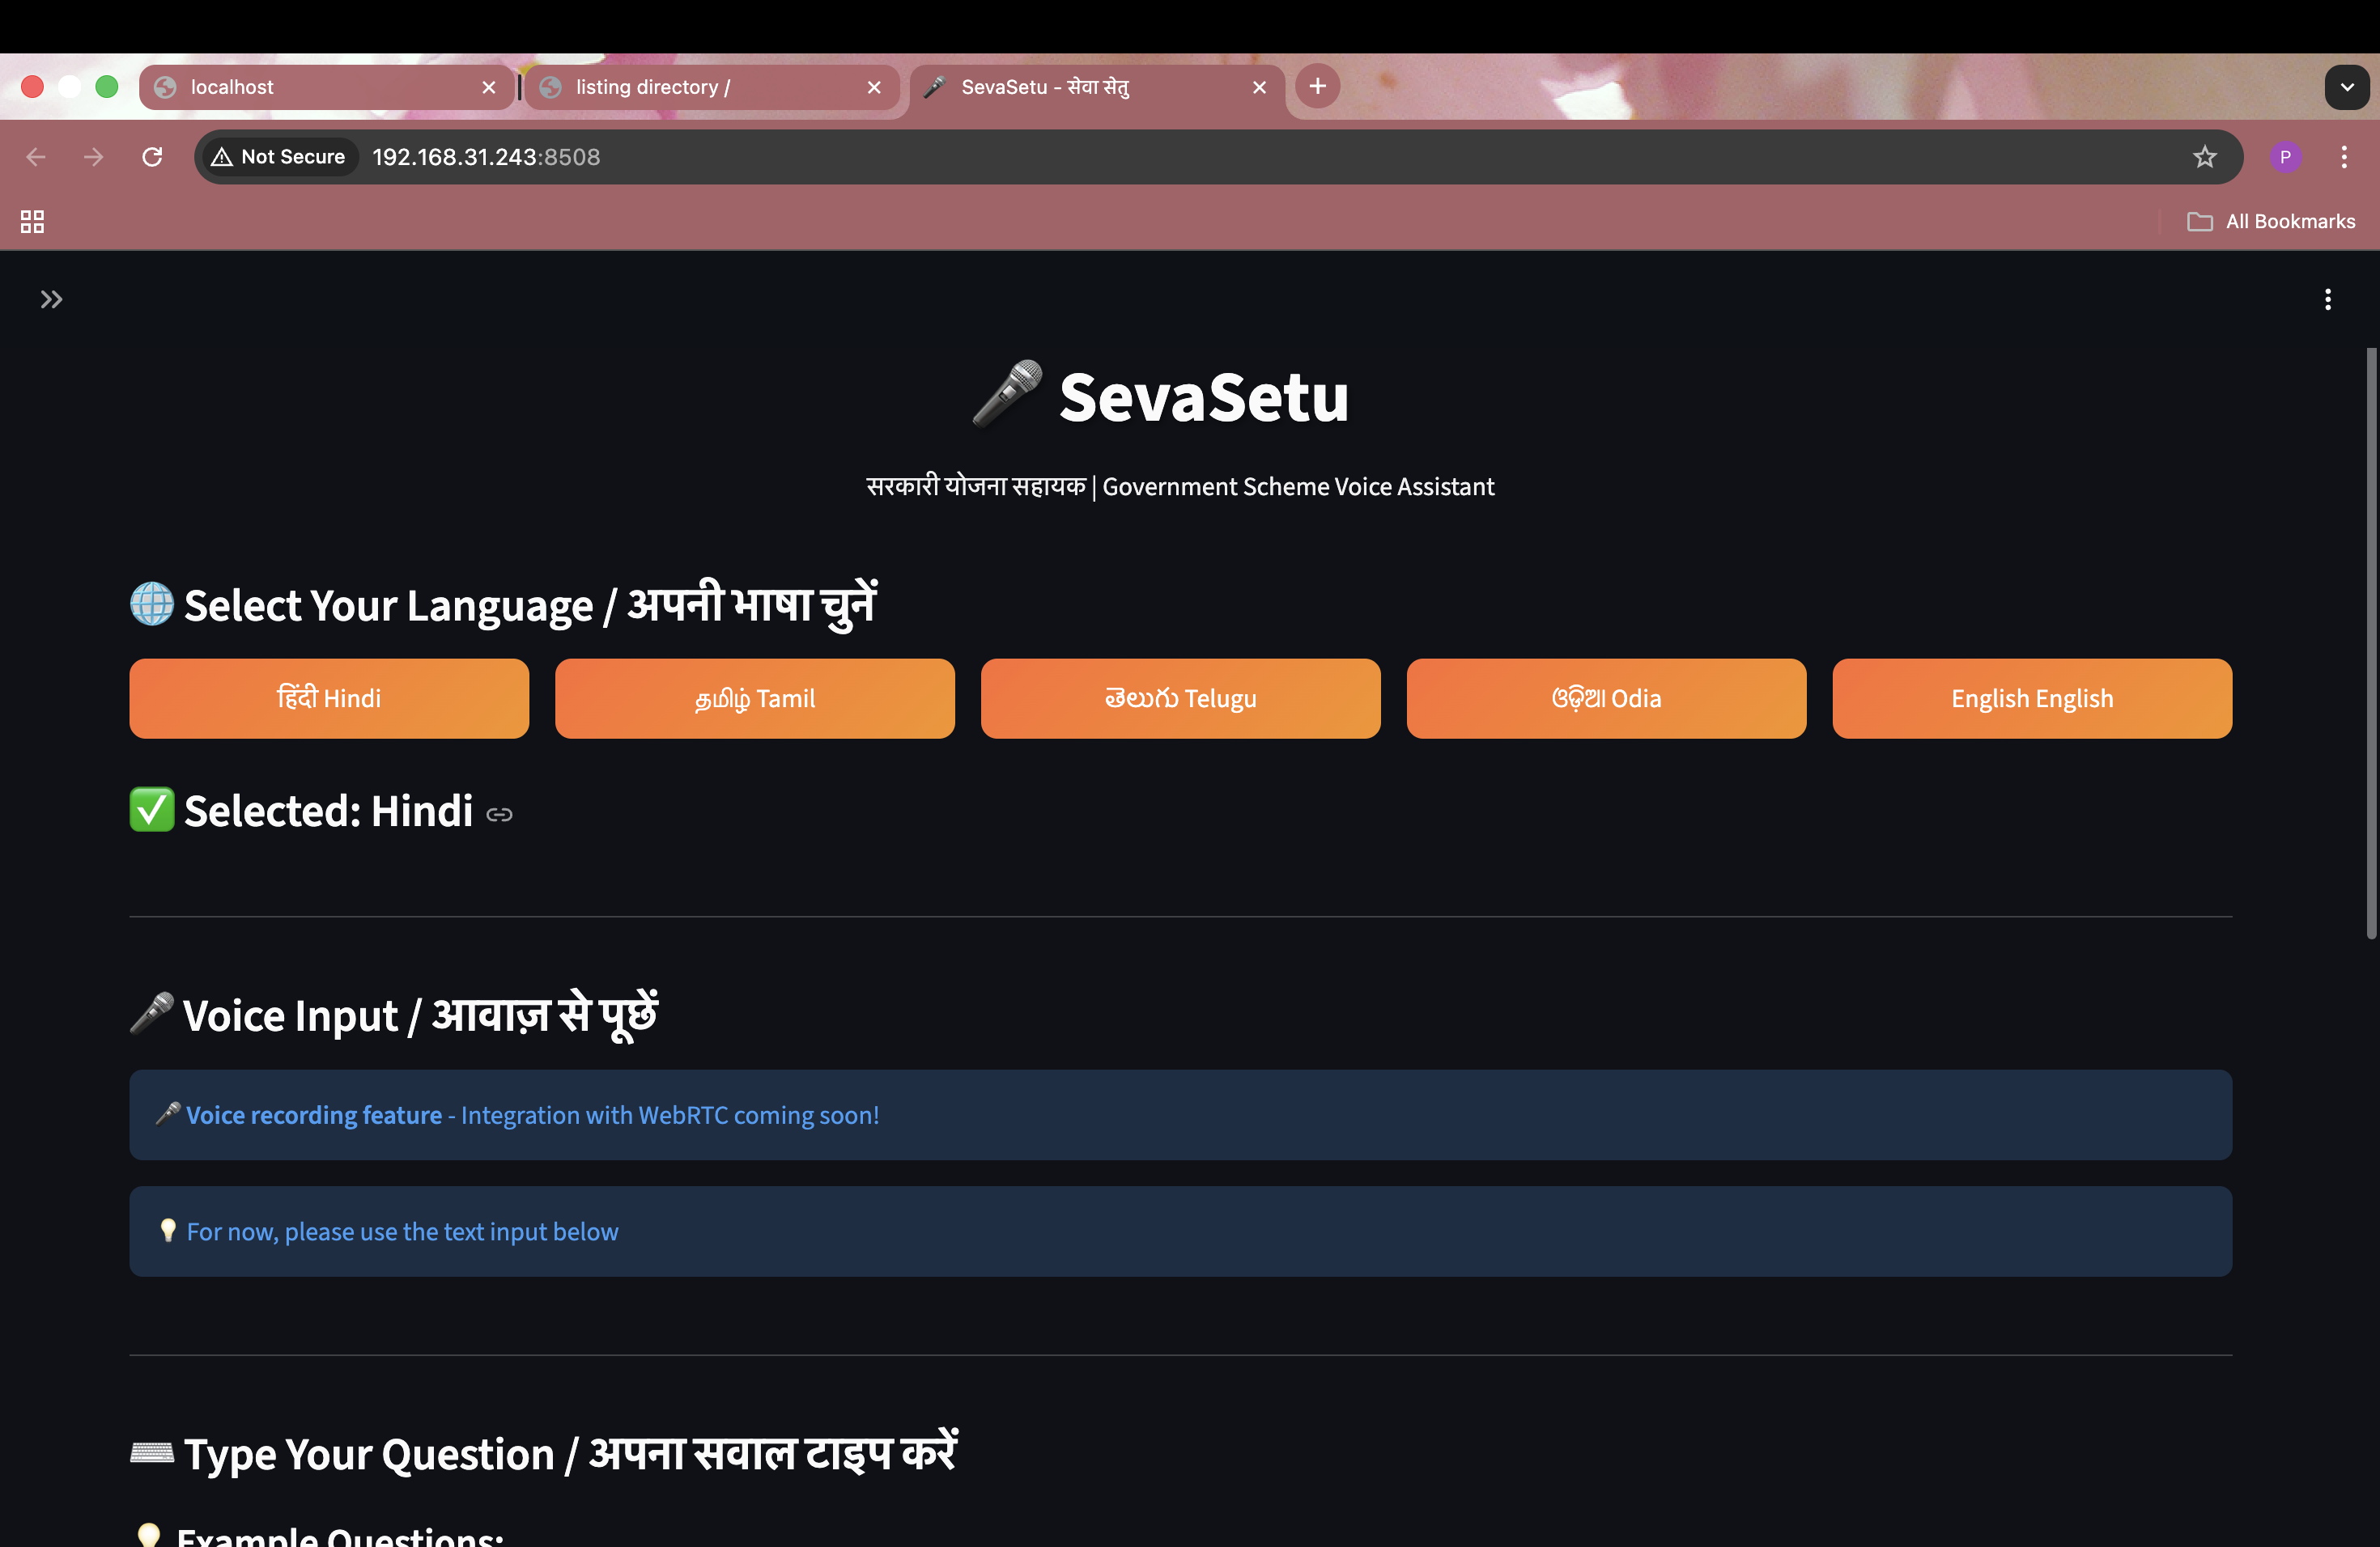
Task: Open the tab groups grid icon
Action: point(31,221)
